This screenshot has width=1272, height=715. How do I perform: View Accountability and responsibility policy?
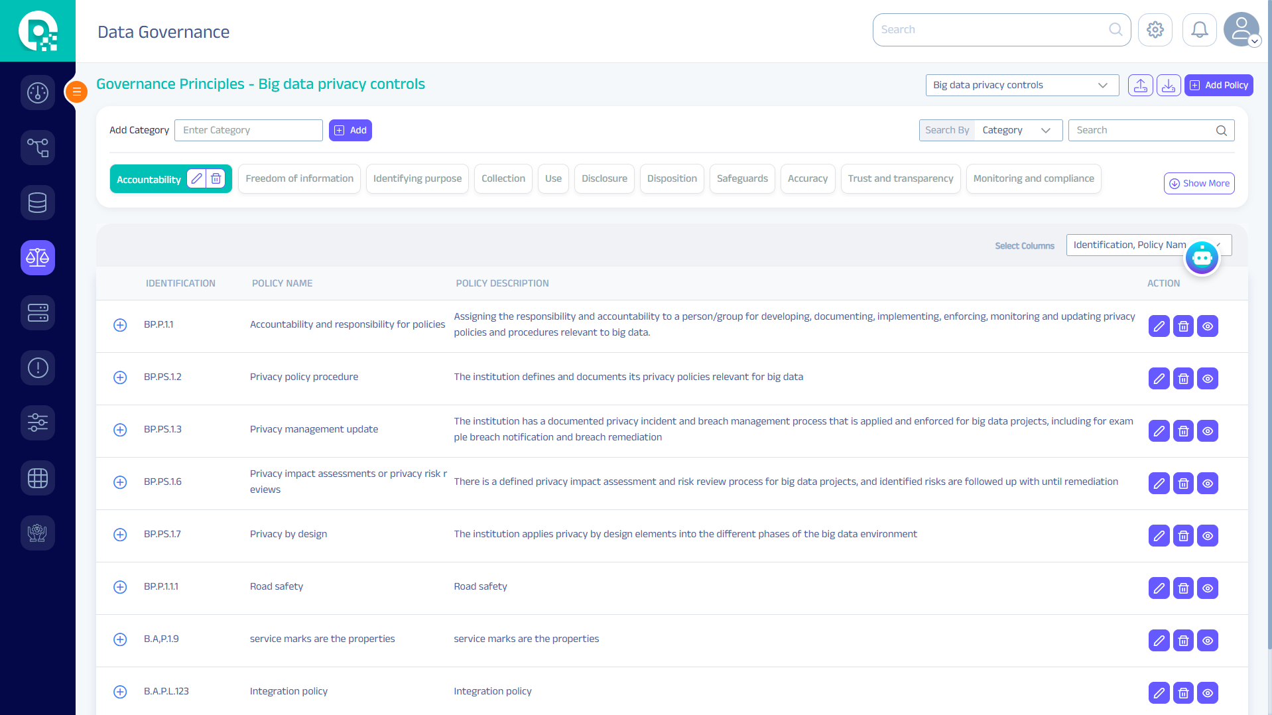1208,326
